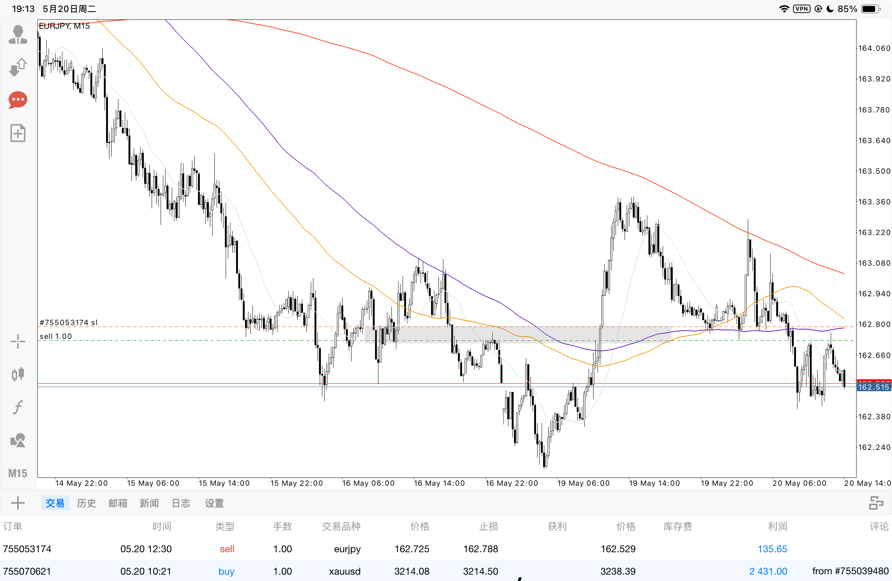
Task: Open the M15 timeframe selector
Action: [18, 473]
